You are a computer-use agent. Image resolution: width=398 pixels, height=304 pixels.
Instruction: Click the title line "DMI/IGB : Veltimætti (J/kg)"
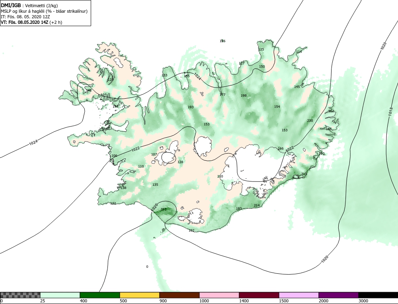click(x=29, y=6)
